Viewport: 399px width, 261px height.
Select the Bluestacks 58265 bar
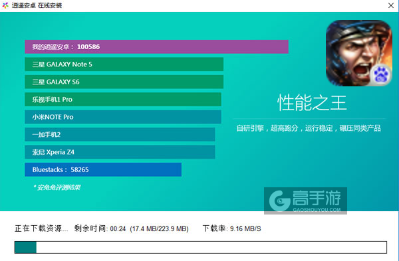pyautogui.click(x=103, y=169)
